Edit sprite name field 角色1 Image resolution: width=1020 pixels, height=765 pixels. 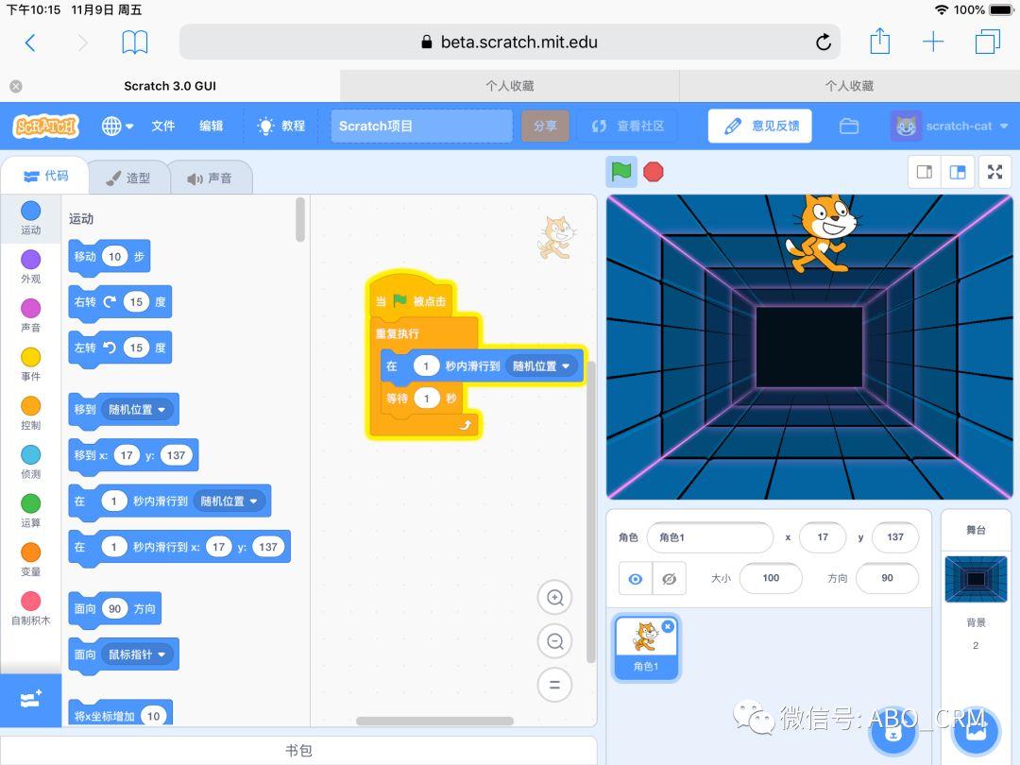pyautogui.click(x=709, y=537)
